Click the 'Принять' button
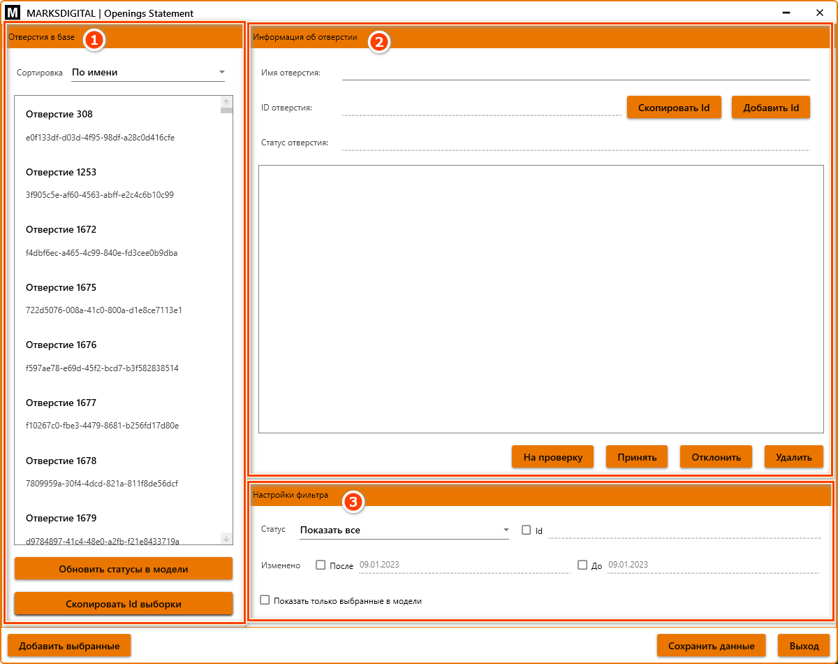Viewport: 838px width, 664px height. pyautogui.click(x=636, y=457)
